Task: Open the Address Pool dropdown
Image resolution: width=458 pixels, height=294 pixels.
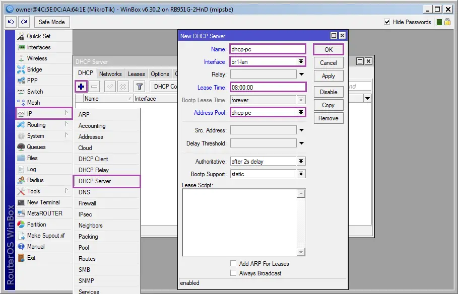Action: point(301,112)
